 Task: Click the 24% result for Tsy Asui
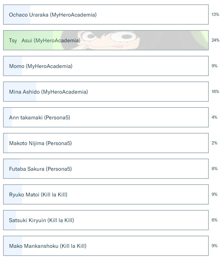[x=215, y=40]
